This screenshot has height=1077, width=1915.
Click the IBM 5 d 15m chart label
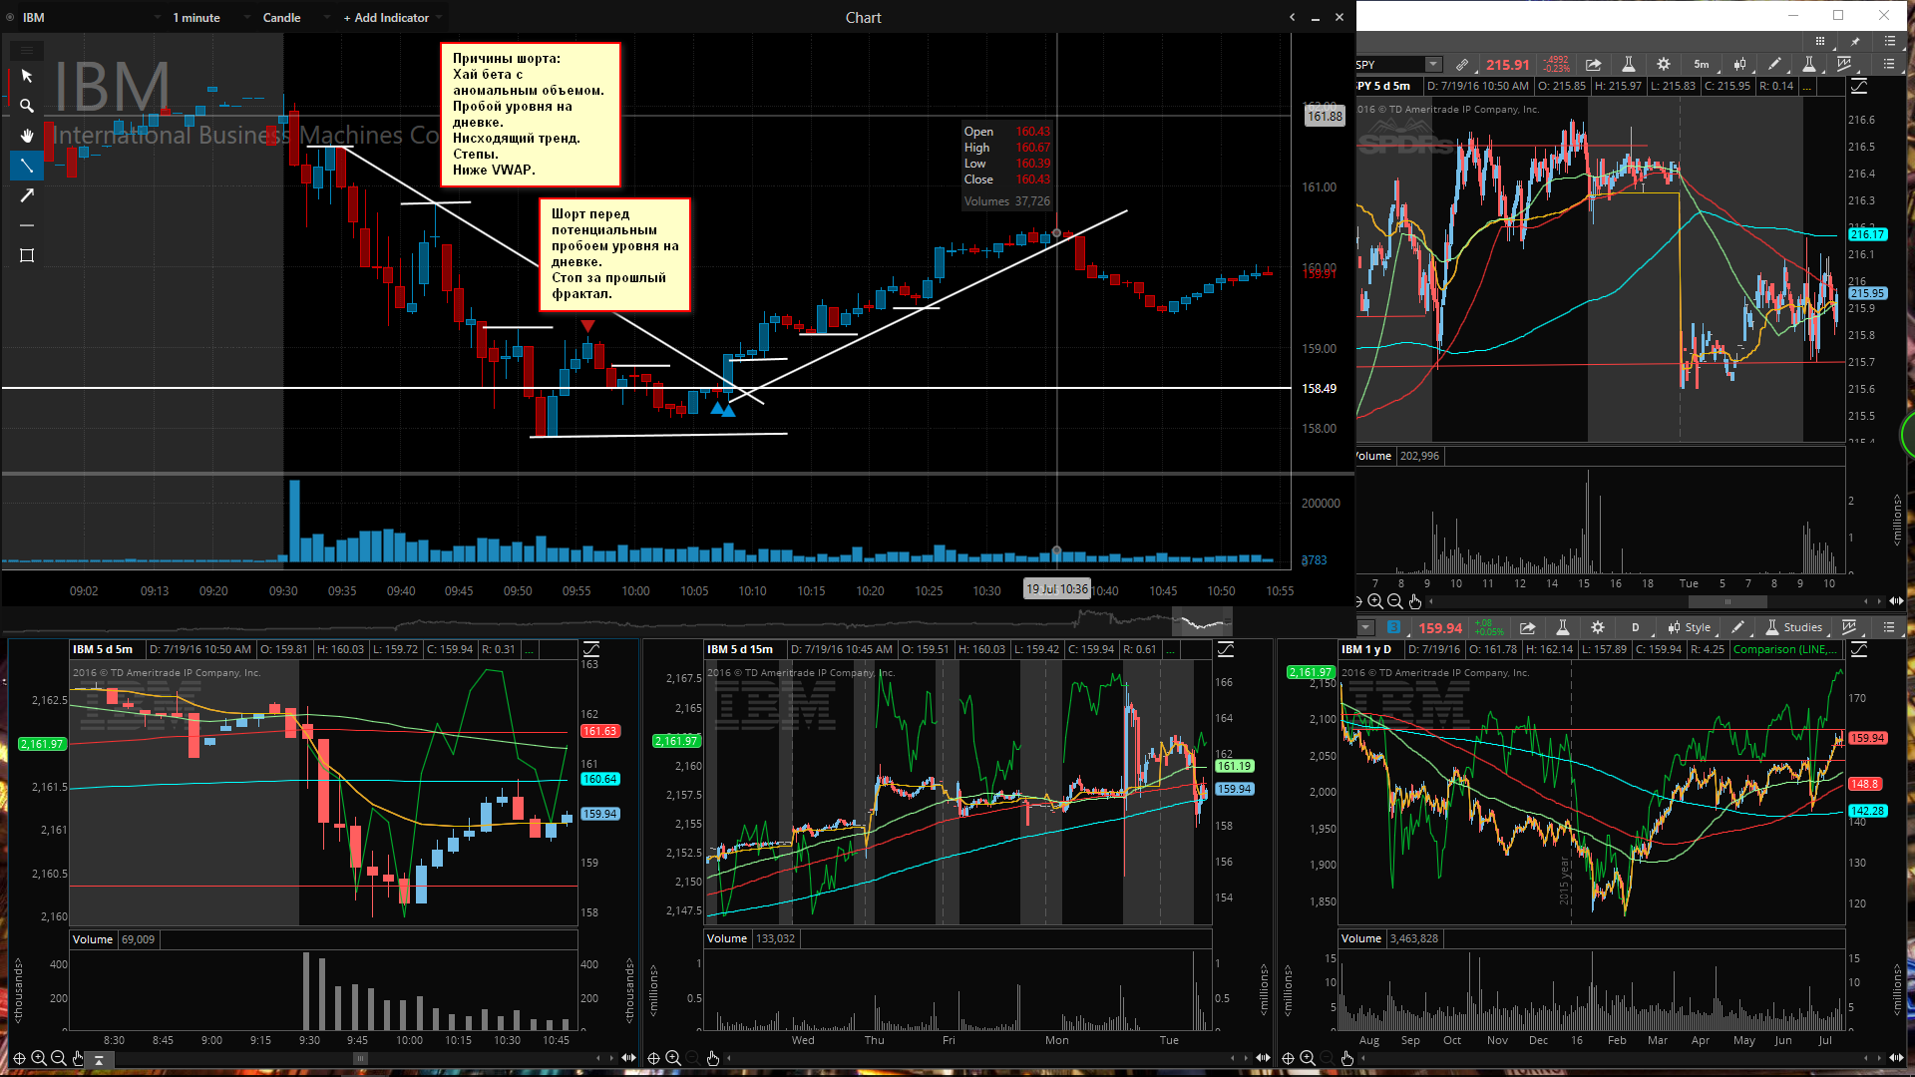click(740, 649)
